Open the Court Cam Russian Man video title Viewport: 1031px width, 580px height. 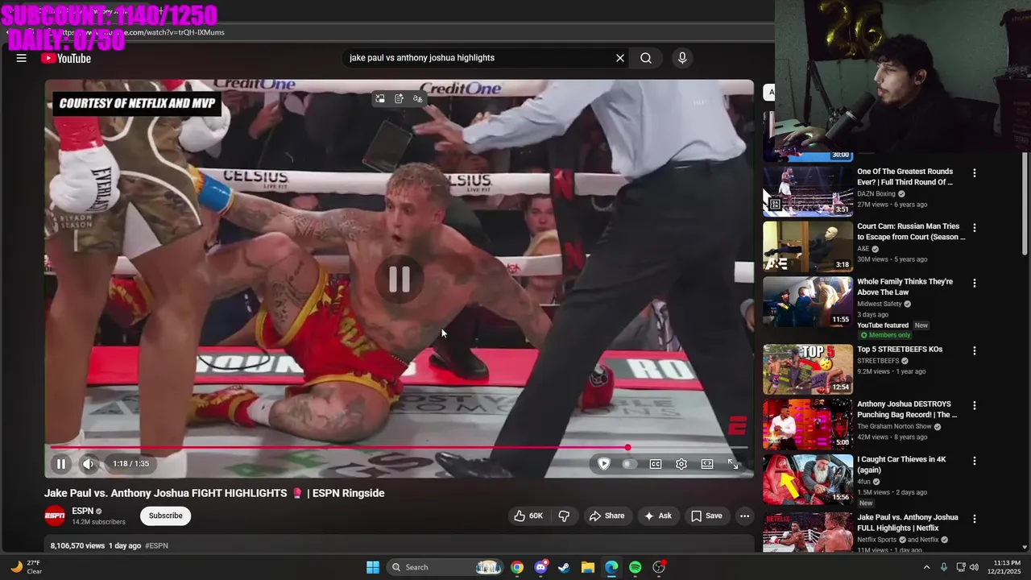[911, 231]
